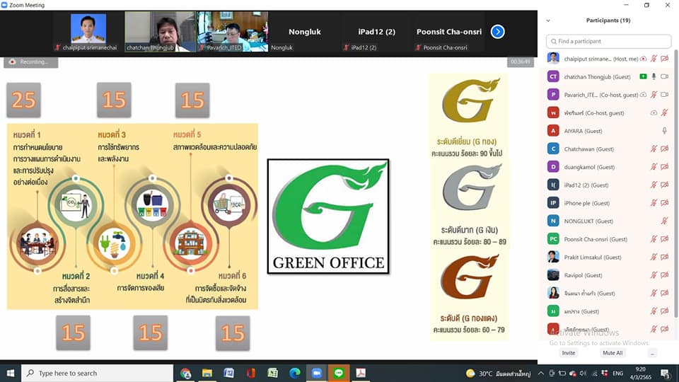
Task: Click Chatchawan muted microphone icon
Action: click(x=654, y=149)
